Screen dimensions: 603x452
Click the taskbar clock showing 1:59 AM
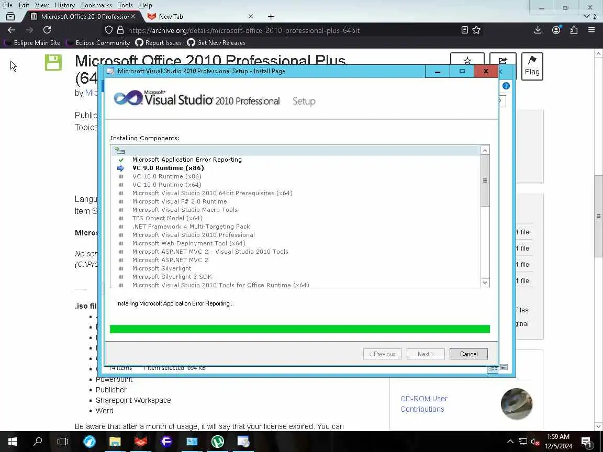[559, 441]
